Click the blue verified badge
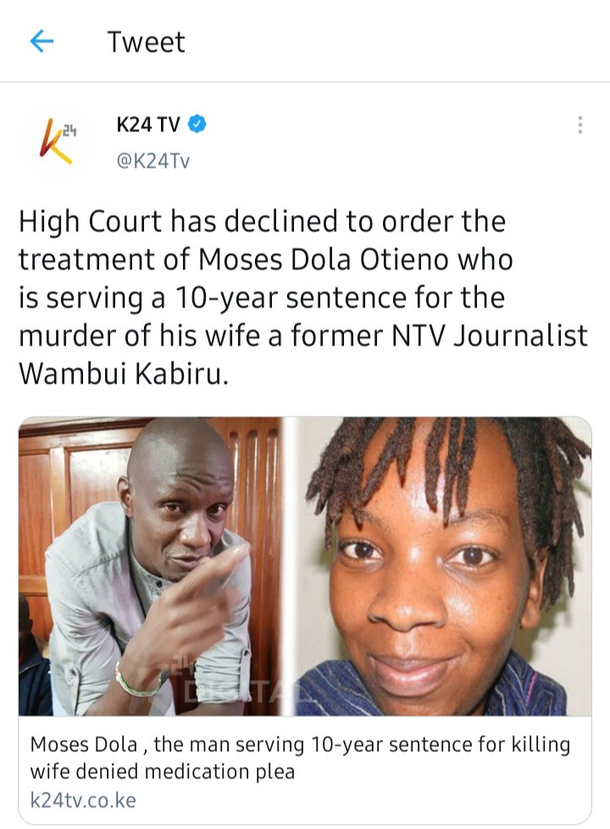This screenshot has height=829, width=610. click(x=197, y=124)
